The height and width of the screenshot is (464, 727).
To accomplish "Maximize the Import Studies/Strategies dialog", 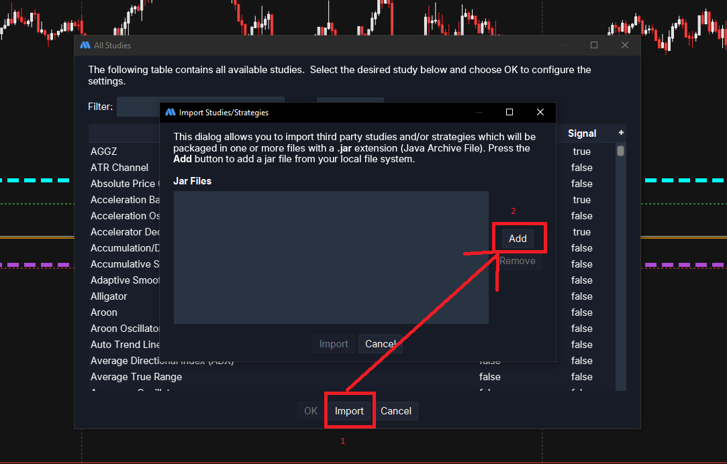I will (509, 112).
